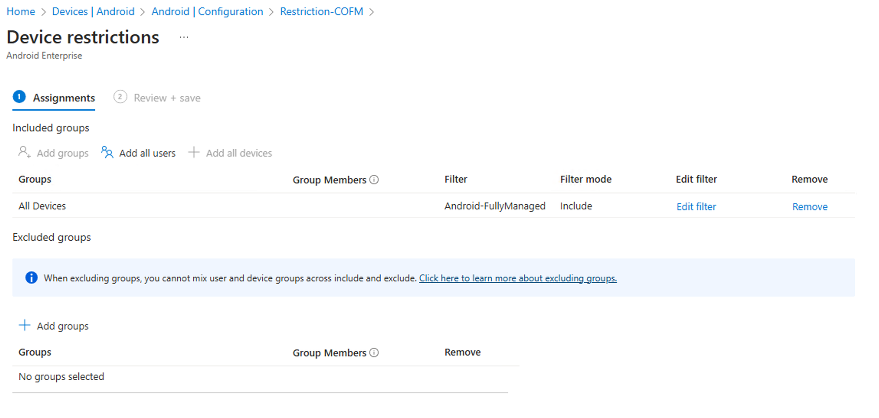Image resolution: width=879 pixels, height=418 pixels.
Task: Click the Add all devices plus icon
Action: [194, 152]
